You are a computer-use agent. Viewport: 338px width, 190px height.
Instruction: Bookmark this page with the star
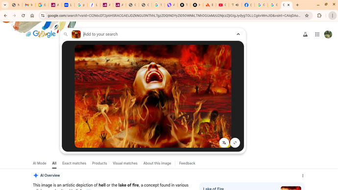(307, 16)
